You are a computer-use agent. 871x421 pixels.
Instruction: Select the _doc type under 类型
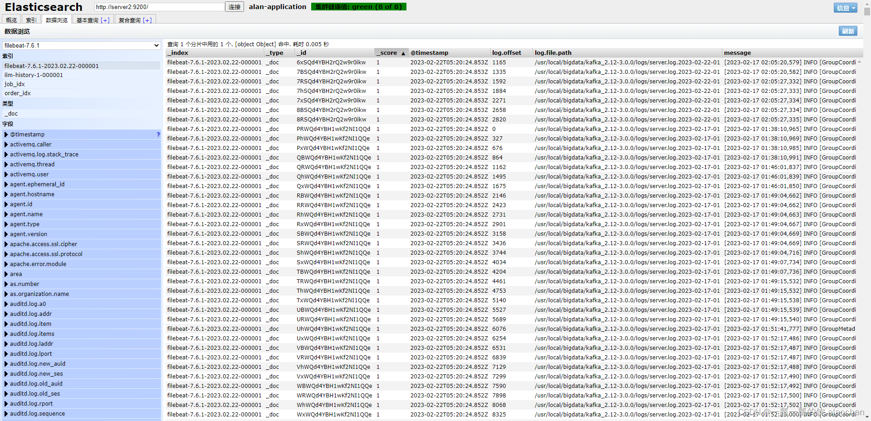tap(10, 113)
